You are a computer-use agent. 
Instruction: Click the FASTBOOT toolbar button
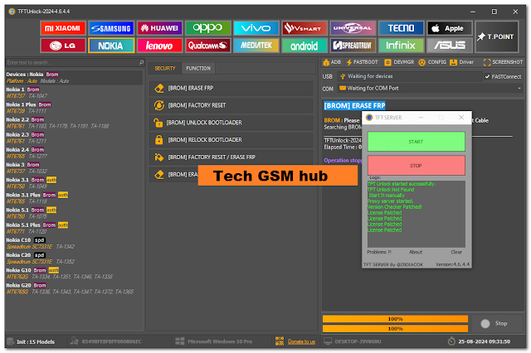point(362,62)
